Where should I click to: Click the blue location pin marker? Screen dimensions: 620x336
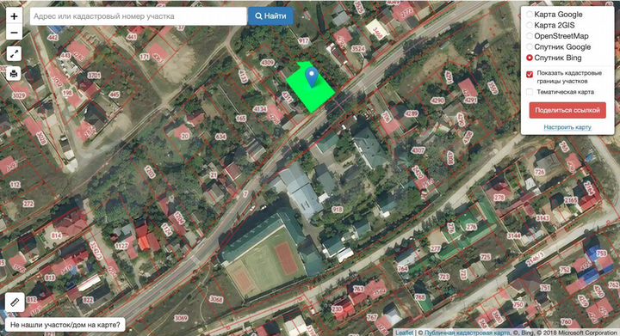[312, 76]
